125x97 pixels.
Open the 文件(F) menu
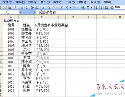[7, 2]
